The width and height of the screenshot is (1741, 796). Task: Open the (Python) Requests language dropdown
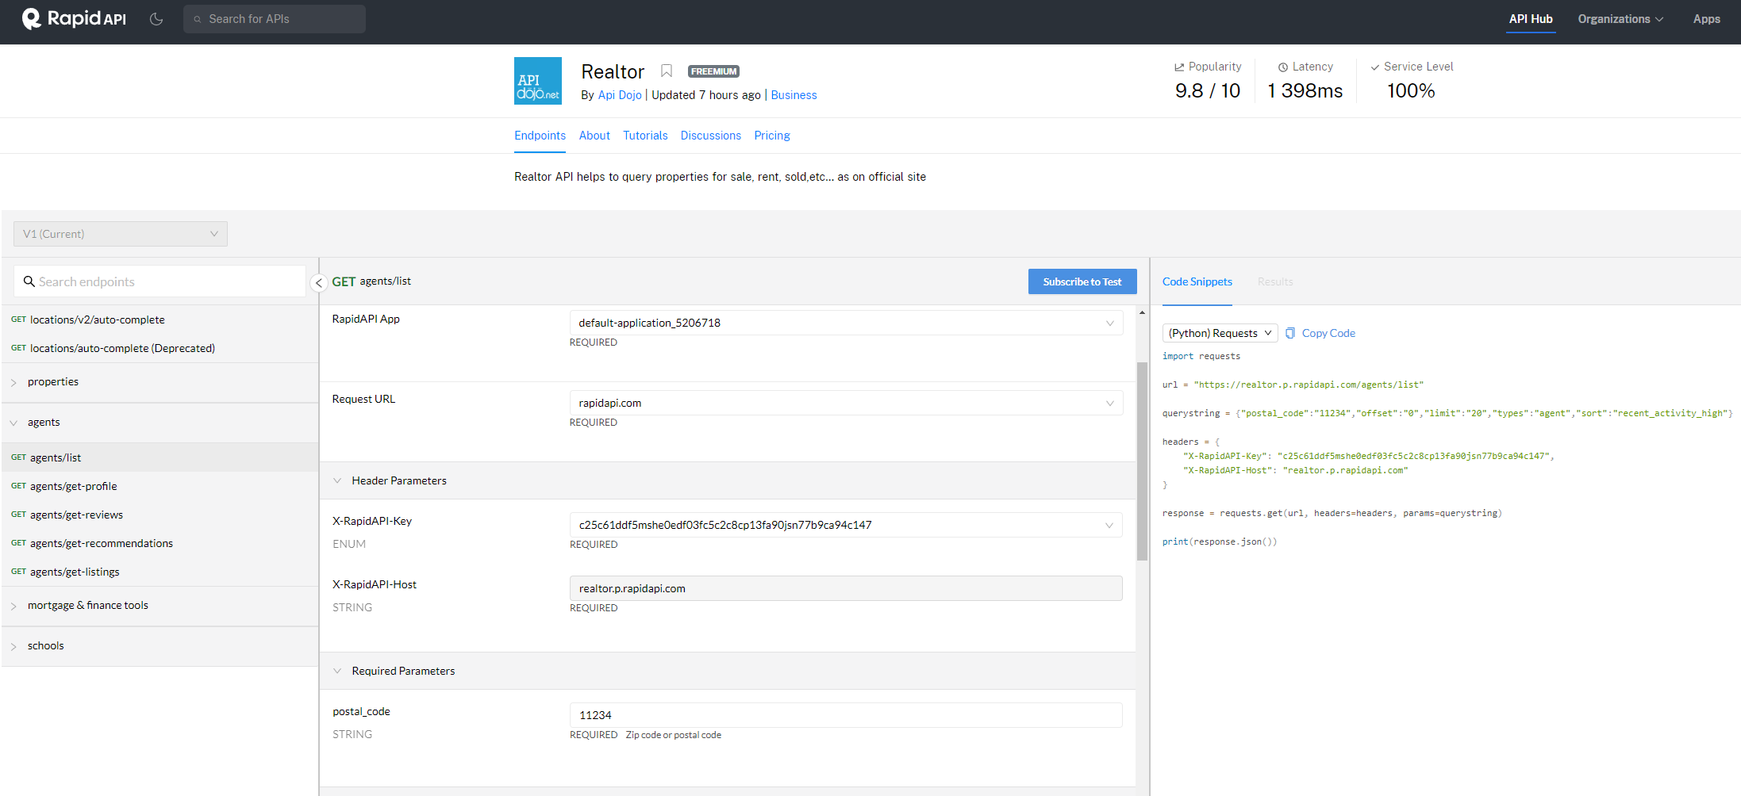pos(1220,333)
